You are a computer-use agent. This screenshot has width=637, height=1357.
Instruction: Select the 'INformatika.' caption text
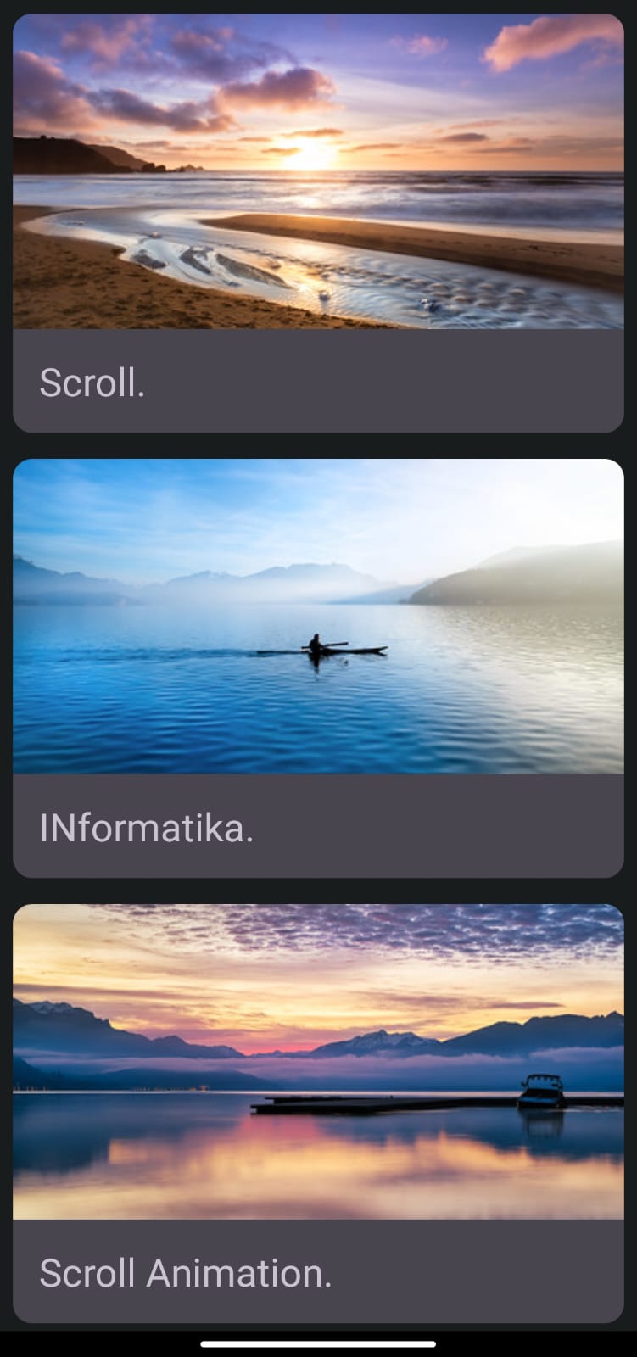coord(147,828)
